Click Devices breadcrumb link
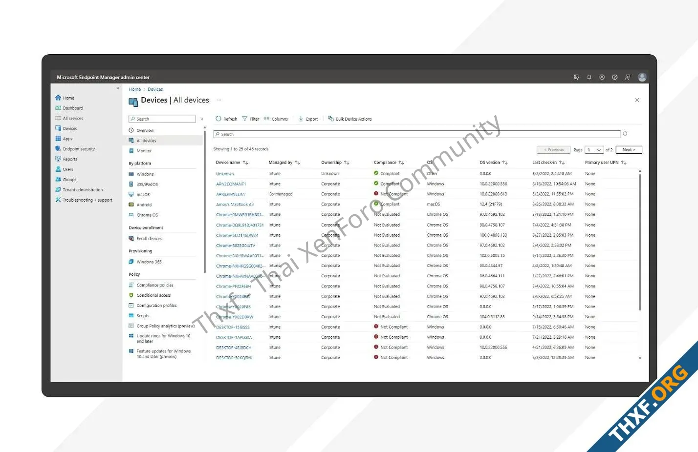 (x=155, y=89)
